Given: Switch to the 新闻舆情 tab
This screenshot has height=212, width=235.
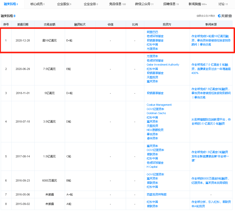Looking at the screenshot, I should (x=197, y=4).
